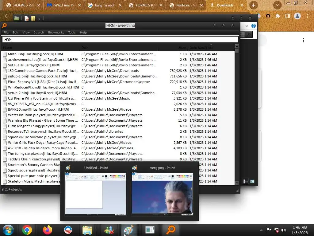Screen dimensions: 314x236
Task: Open Everything search from taskbar
Action: tap(170, 230)
